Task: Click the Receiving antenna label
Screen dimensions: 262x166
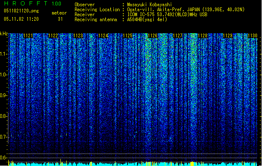Action: [96, 20]
